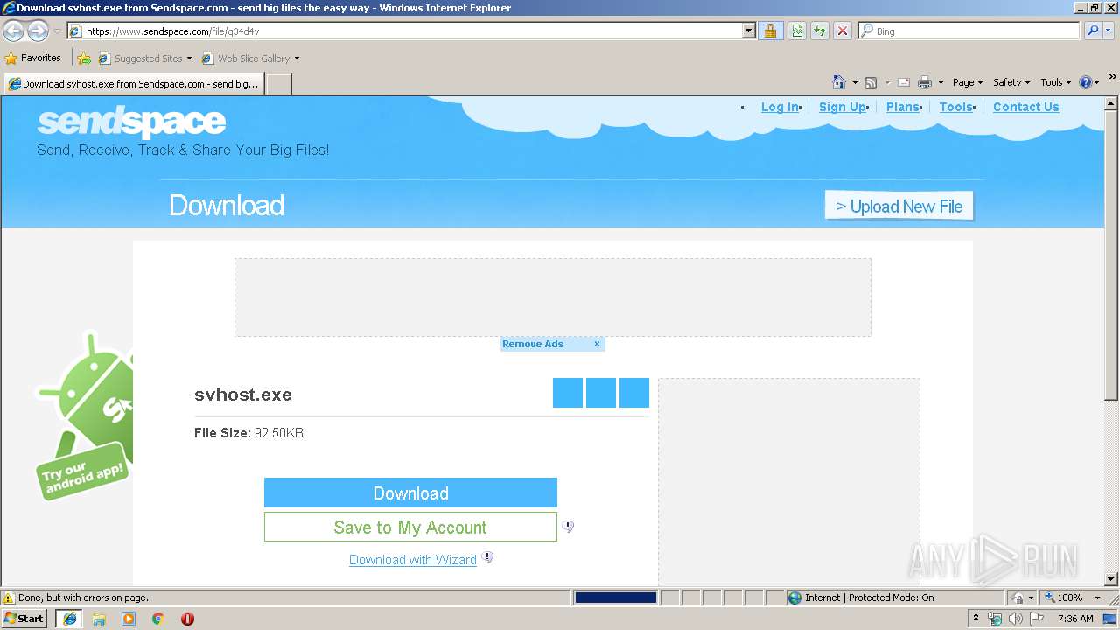Click the browser Back arrow button
Screen dimensions: 1120x630
point(13,31)
